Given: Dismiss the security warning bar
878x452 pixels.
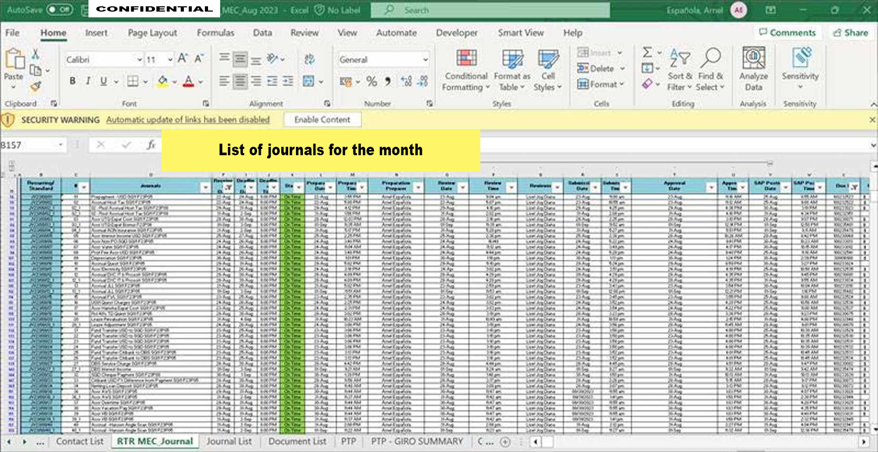Looking at the screenshot, I should click(872, 120).
